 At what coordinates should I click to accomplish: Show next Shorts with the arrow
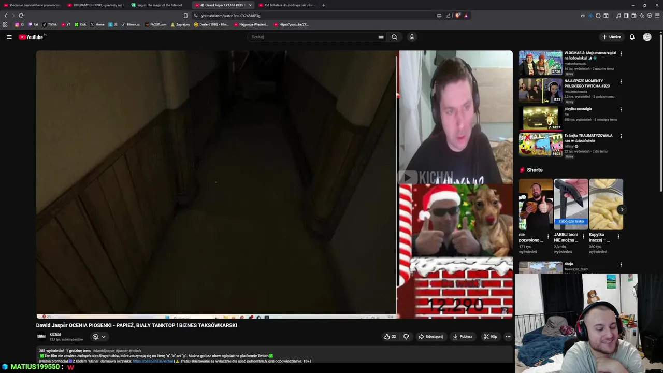tap(622, 209)
